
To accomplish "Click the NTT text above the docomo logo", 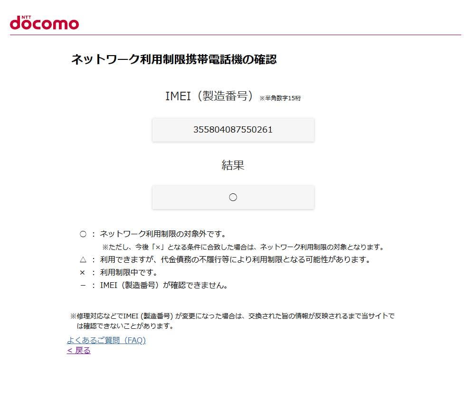I will [26, 16].
